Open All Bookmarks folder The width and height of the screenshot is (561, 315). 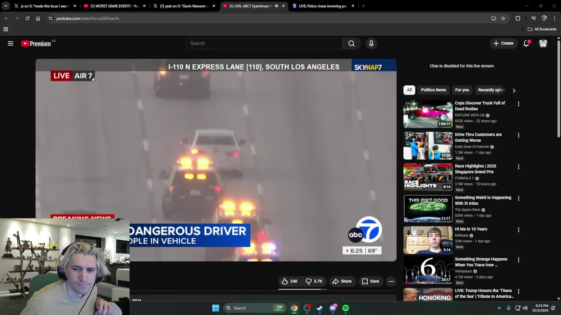[x=542, y=29]
